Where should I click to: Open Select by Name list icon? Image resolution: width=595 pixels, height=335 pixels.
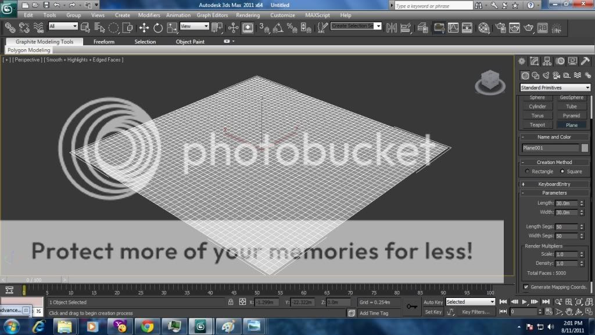99,28
